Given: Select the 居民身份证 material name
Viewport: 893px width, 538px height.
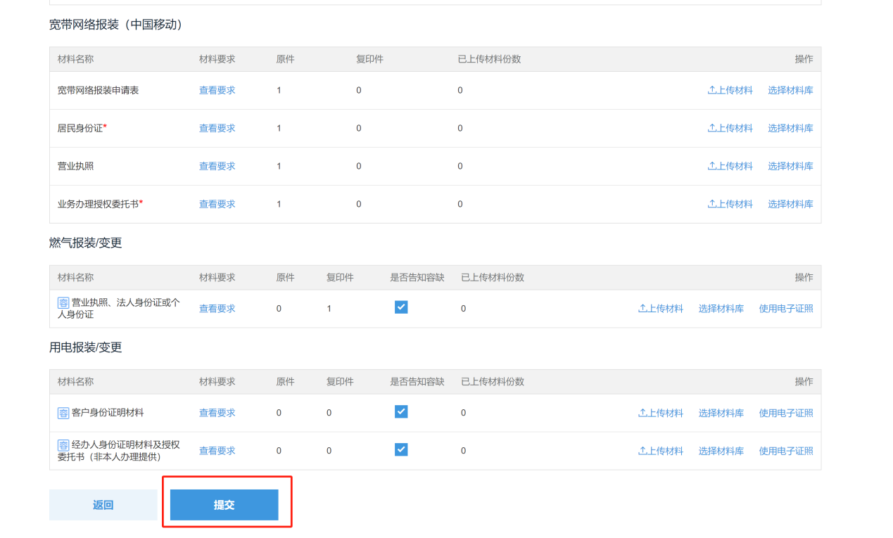Looking at the screenshot, I should coord(80,128).
